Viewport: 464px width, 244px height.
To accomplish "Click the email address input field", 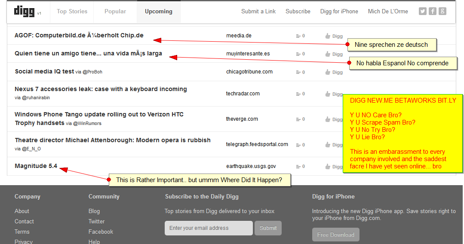I will (x=209, y=228).
